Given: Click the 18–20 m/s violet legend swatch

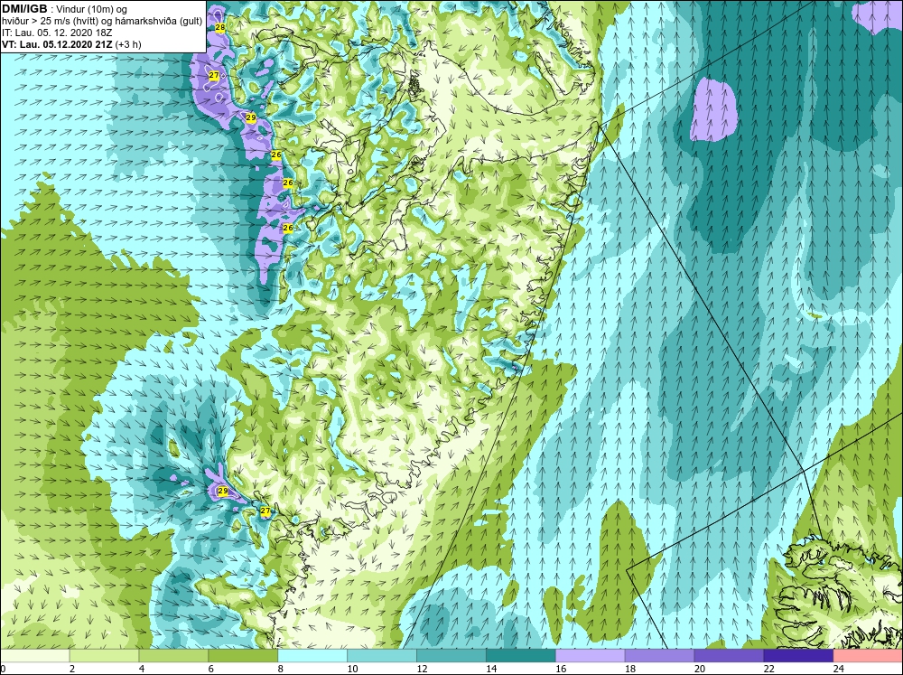Looking at the screenshot, I should [x=659, y=656].
